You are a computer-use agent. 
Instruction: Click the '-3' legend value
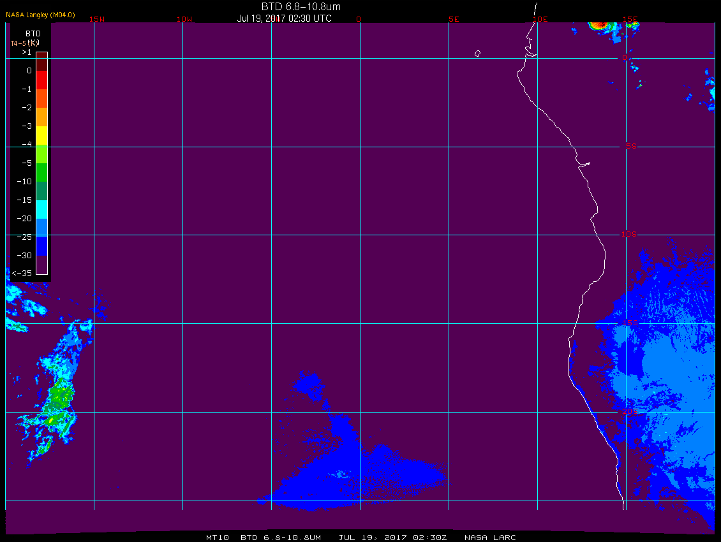(x=27, y=126)
